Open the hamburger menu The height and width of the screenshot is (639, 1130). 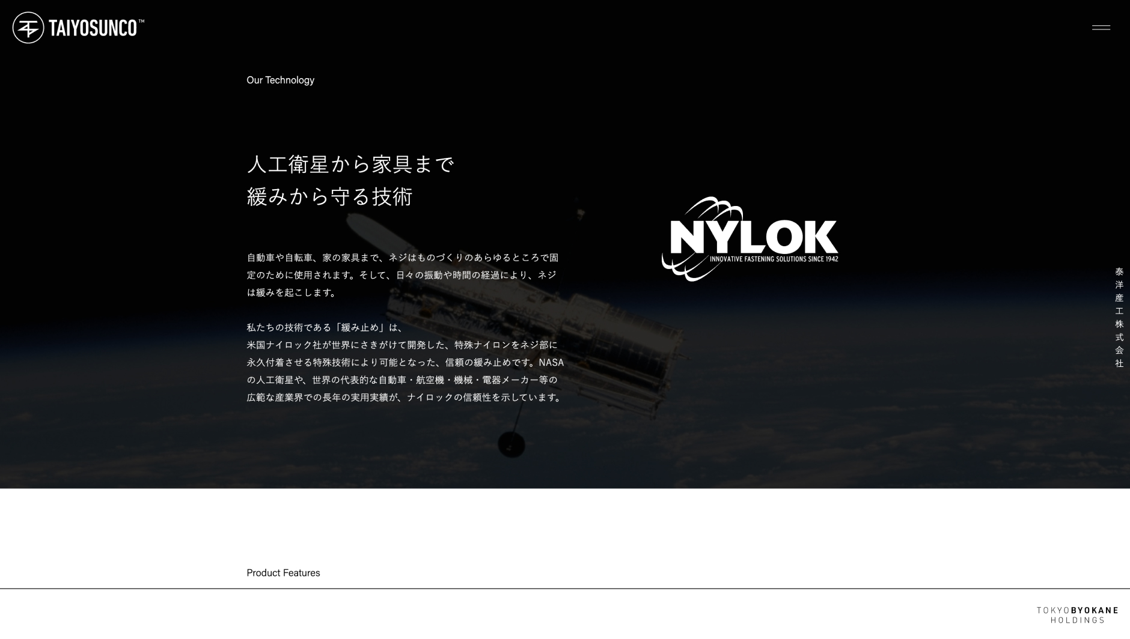[x=1101, y=28]
